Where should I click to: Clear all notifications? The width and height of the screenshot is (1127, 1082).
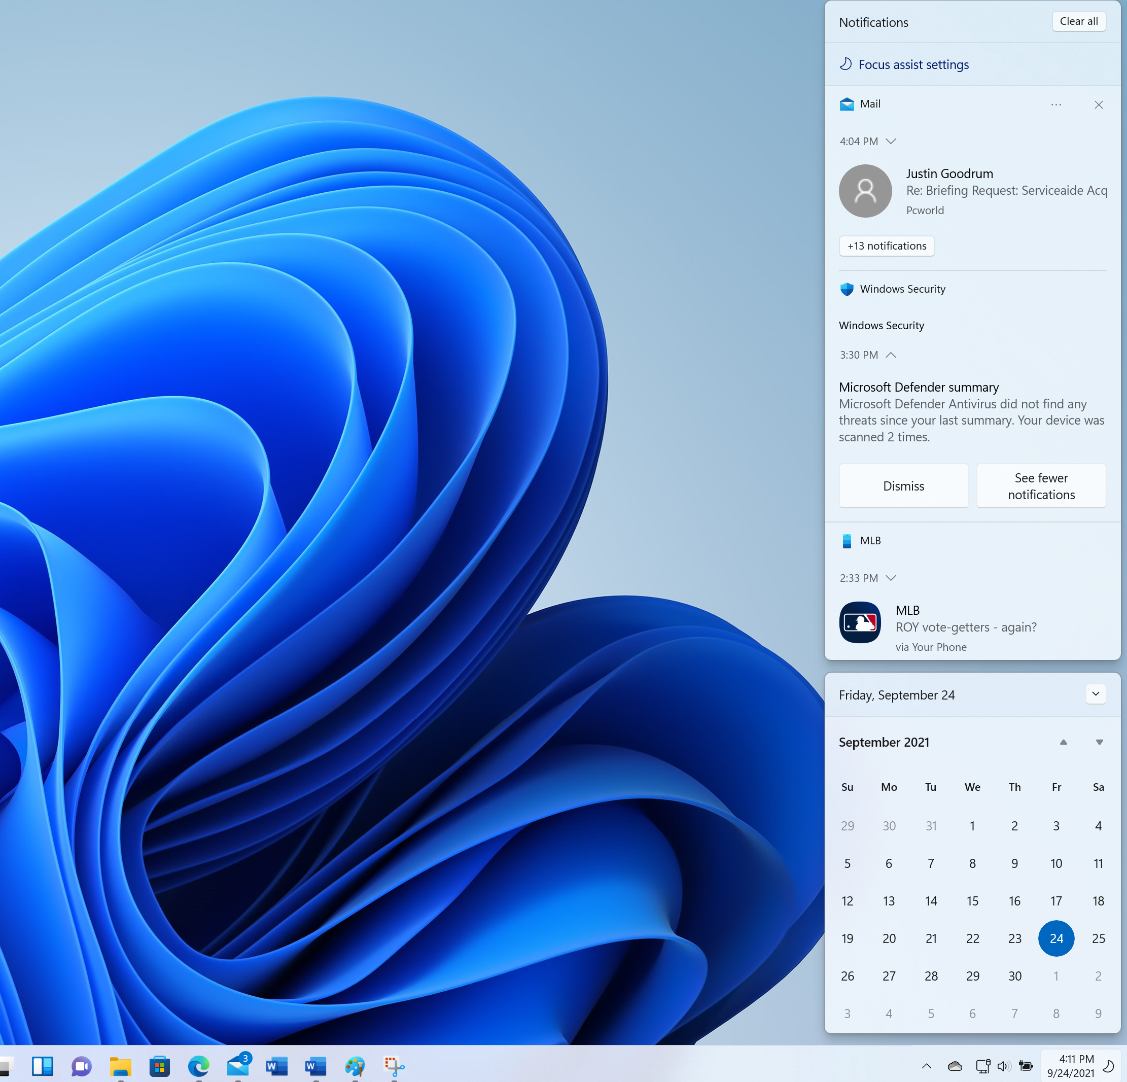[1079, 21]
